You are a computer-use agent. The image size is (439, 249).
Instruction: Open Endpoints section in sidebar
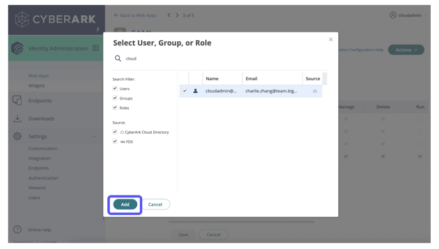point(40,101)
